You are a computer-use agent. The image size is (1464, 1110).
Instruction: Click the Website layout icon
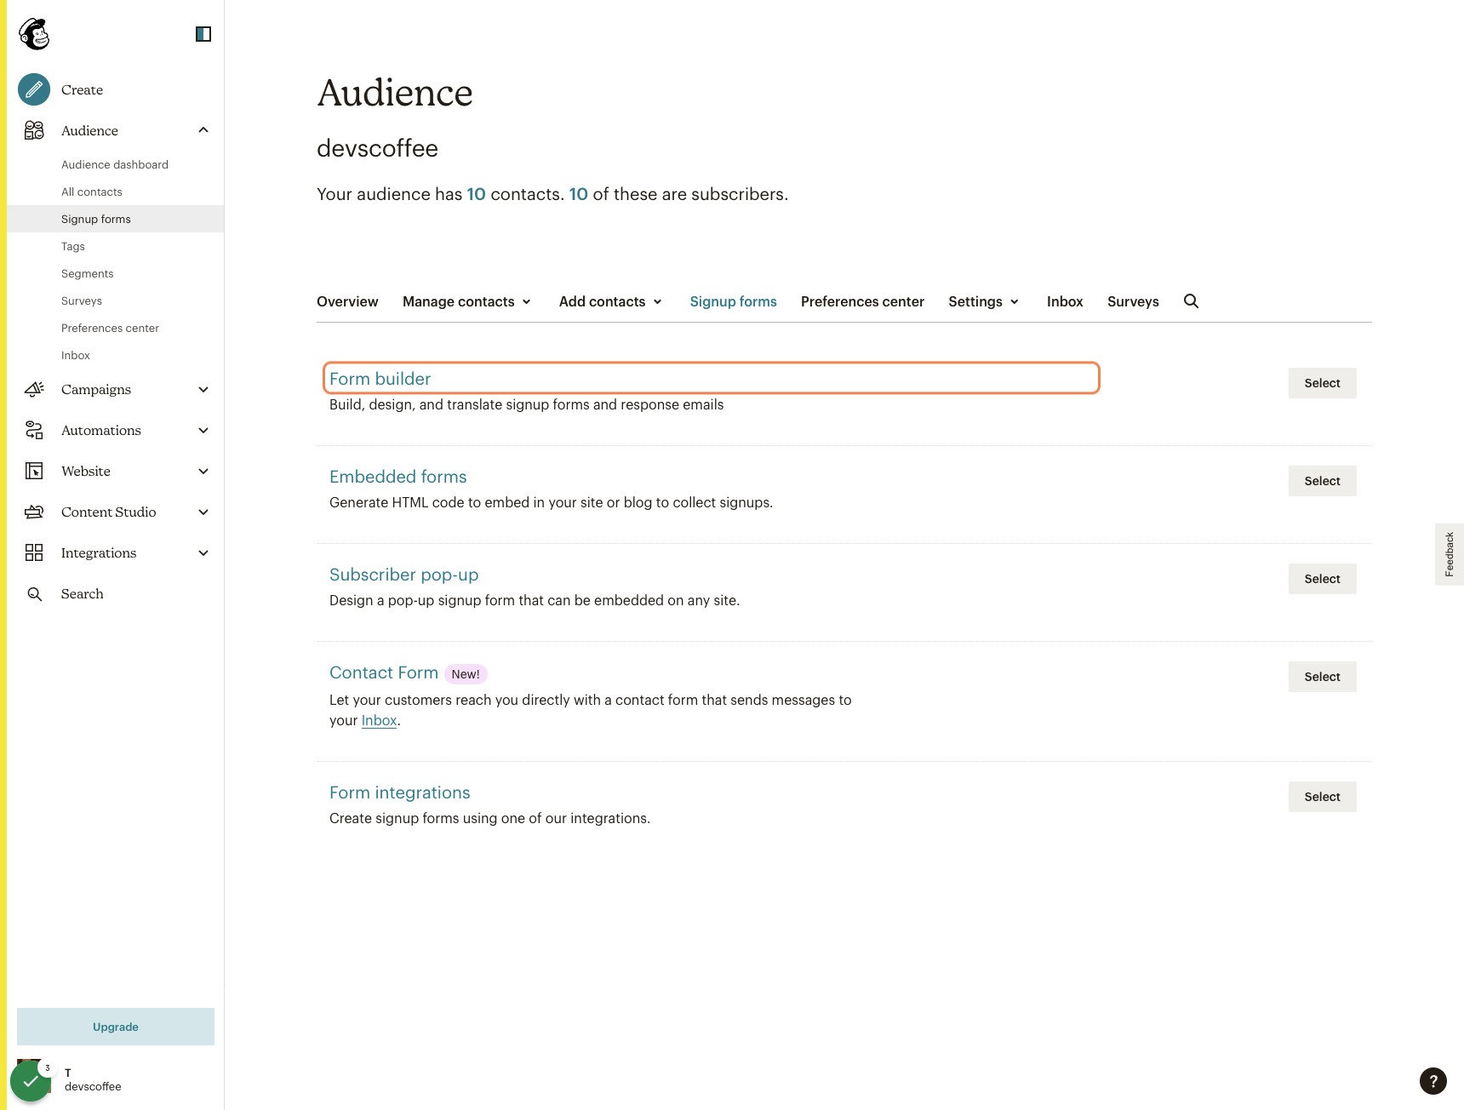[34, 471]
